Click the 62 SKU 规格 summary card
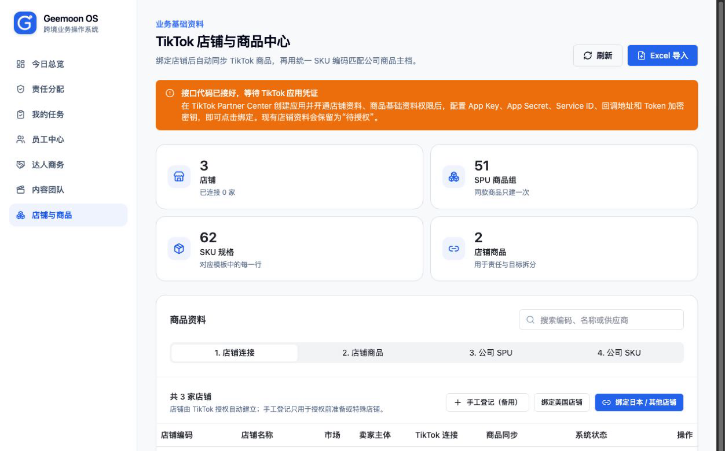This screenshot has width=725, height=451. coord(290,249)
